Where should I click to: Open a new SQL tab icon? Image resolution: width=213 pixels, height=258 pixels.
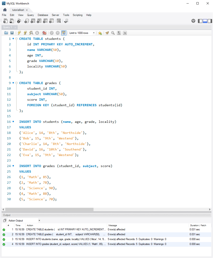coord(5,21)
